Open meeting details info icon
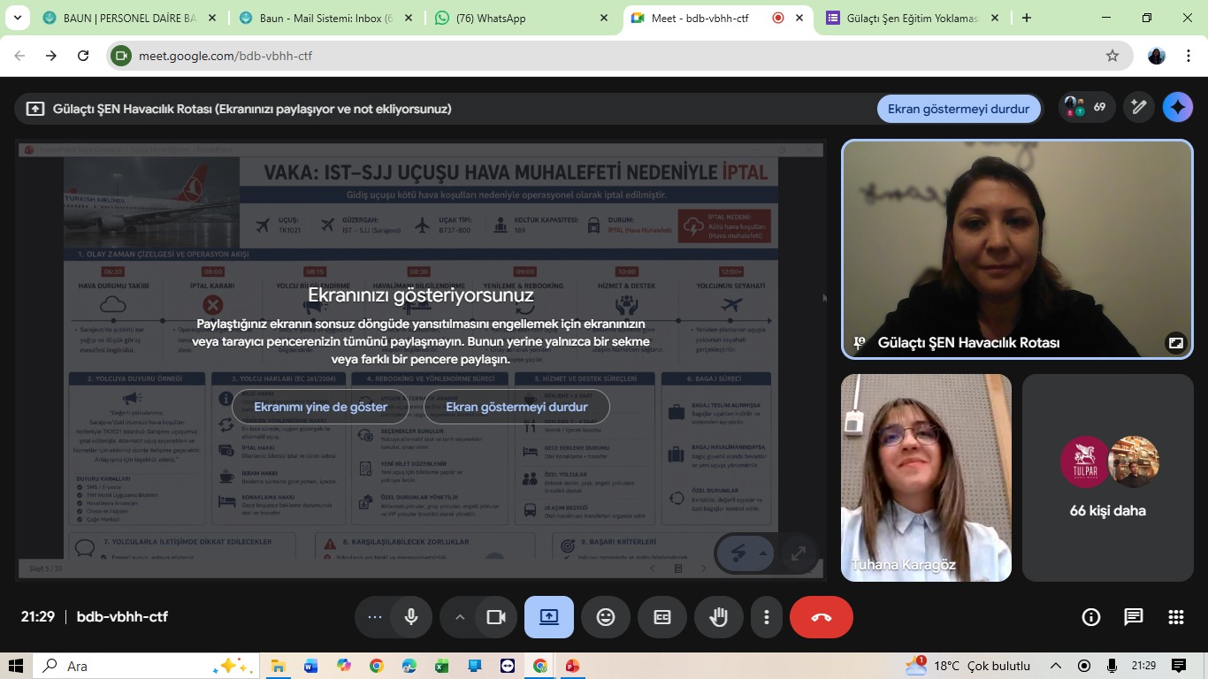The width and height of the screenshot is (1208, 679). click(1091, 617)
